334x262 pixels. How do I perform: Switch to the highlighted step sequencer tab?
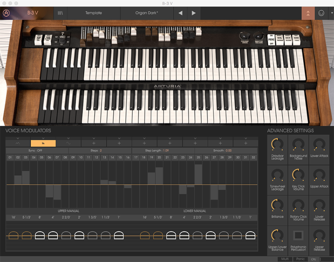point(43,143)
